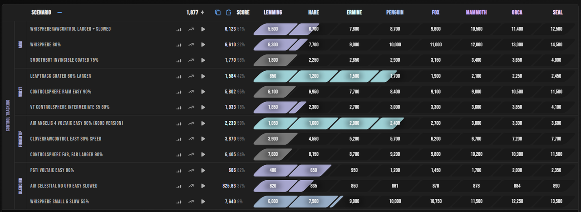Viewport: 581px width, 212px height.
Task: Play the Whisphere 80% scenario
Action: (203, 44)
